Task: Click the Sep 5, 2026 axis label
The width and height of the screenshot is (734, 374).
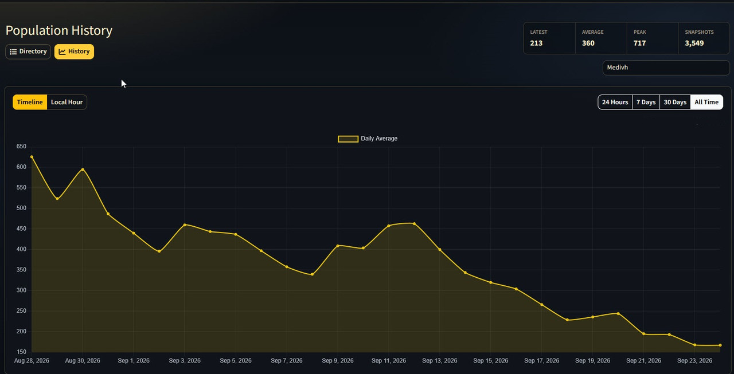Action: pyautogui.click(x=236, y=361)
